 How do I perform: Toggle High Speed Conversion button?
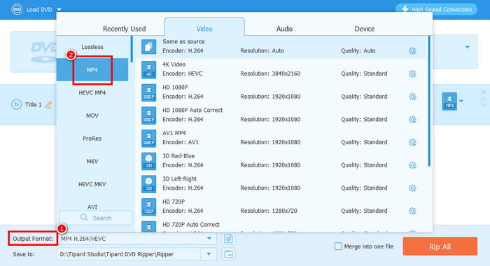coord(437,9)
